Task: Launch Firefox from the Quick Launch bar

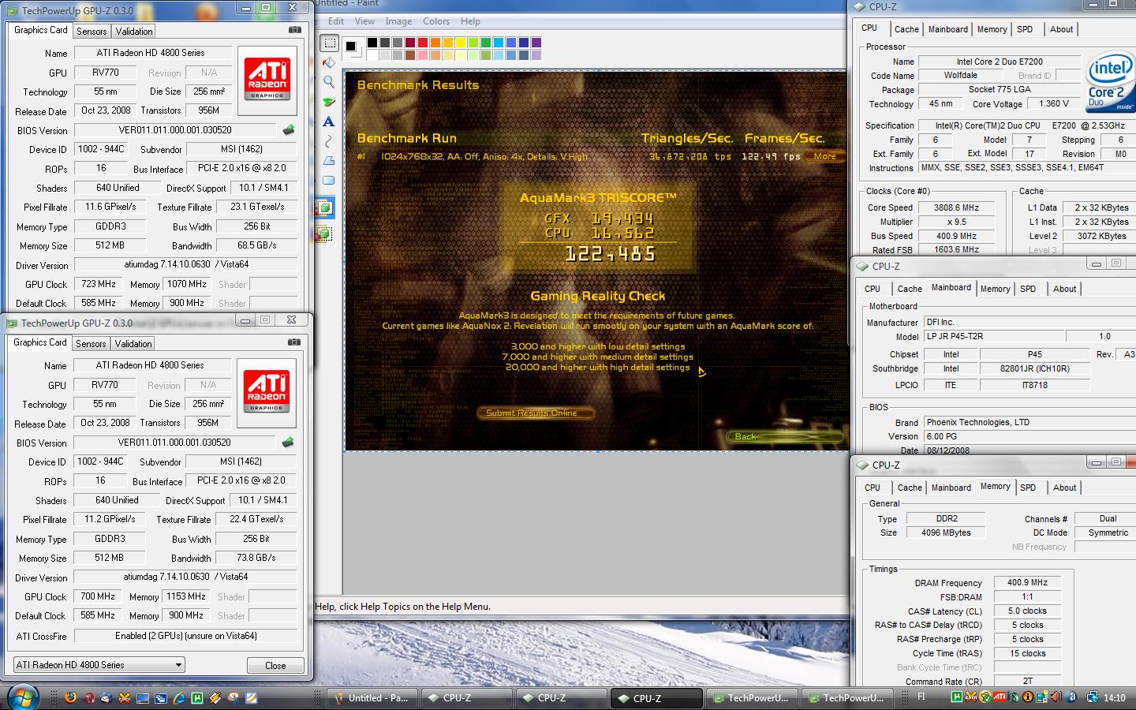Action: 71,697
